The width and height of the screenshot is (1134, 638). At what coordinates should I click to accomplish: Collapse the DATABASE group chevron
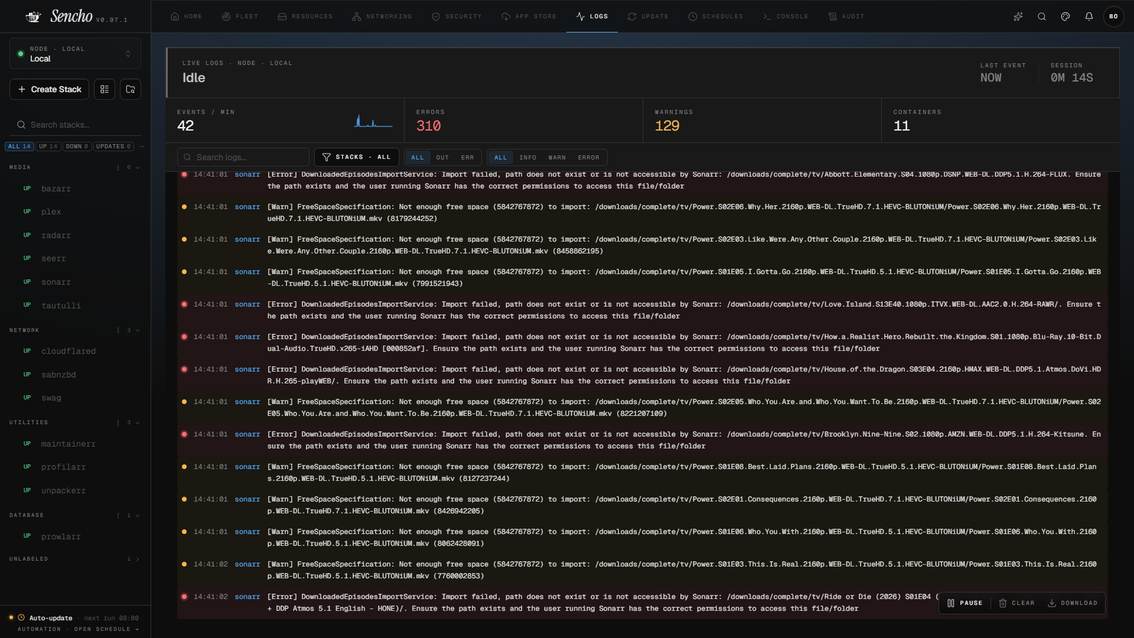[138, 515]
